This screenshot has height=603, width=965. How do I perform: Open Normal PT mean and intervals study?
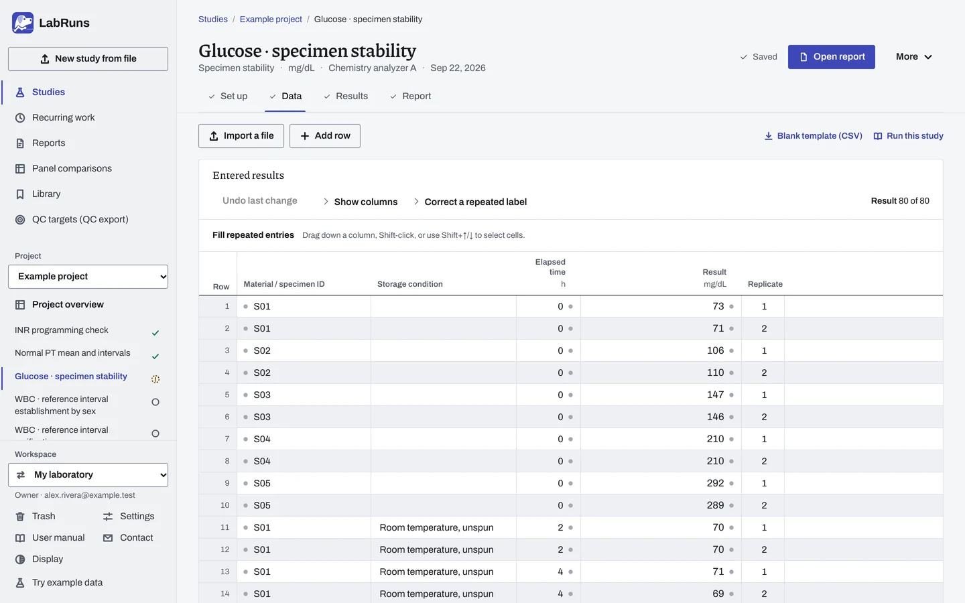87,353
